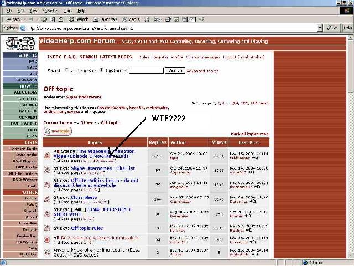Click the new topic button
Viewport: 354px width, 266px height.
[x=58, y=131]
